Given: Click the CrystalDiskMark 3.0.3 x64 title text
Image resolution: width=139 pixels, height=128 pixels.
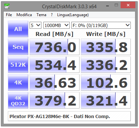Looking at the screenshot, I should (69, 7).
